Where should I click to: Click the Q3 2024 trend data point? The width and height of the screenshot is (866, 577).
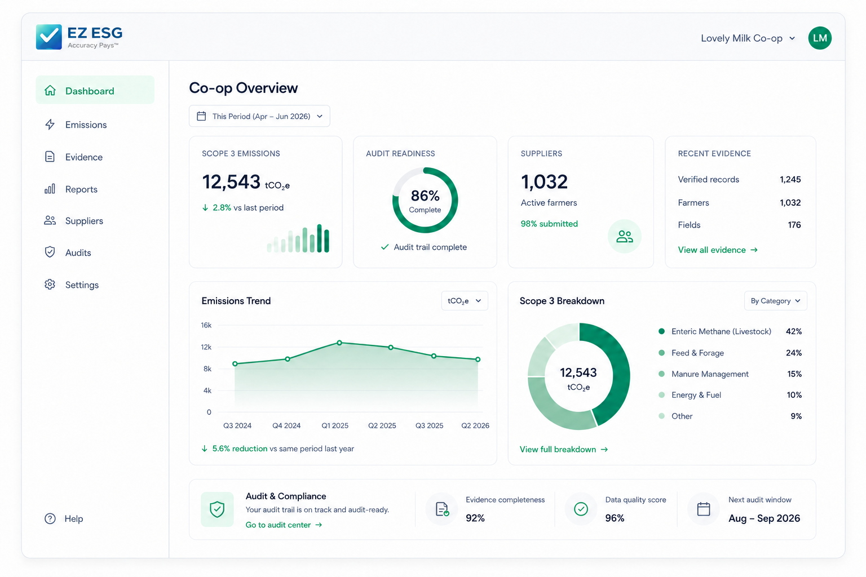(235, 363)
